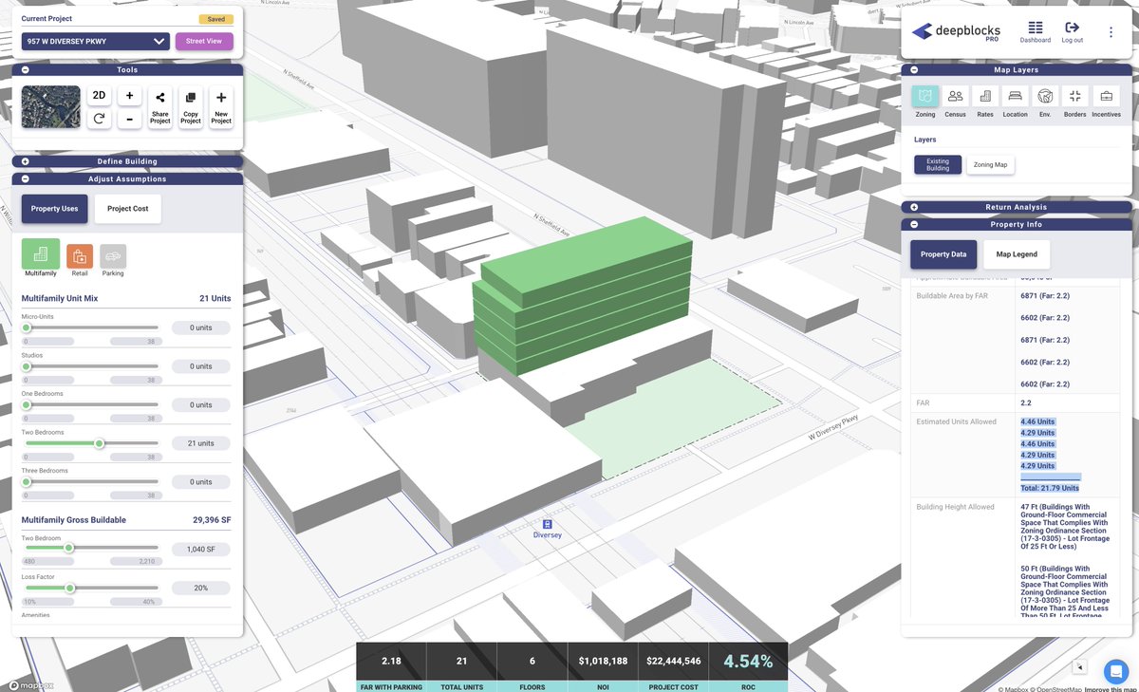Image resolution: width=1139 pixels, height=692 pixels.
Task: Click the FAR 2.2 value in Property Info
Action: [1026, 402]
